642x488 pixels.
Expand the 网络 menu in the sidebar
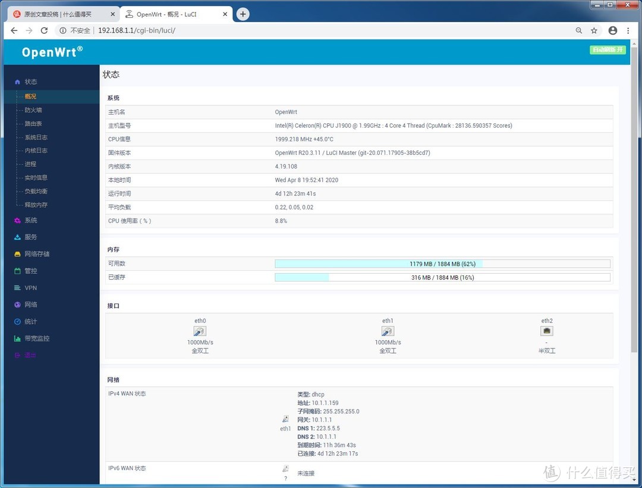(30, 305)
